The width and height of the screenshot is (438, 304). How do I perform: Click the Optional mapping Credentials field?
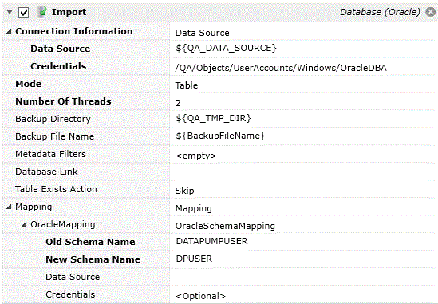(x=304, y=295)
